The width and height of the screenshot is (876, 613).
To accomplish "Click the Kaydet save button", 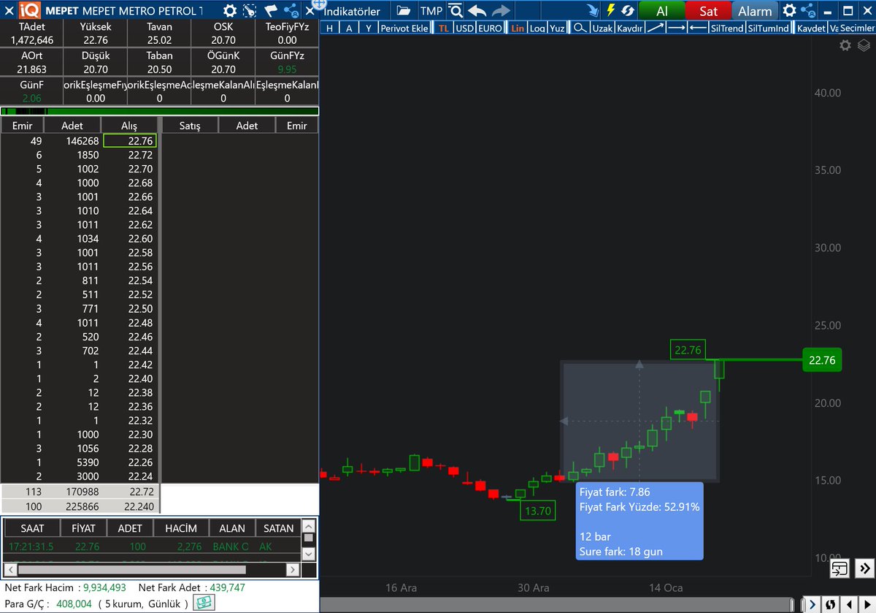I will coord(811,28).
